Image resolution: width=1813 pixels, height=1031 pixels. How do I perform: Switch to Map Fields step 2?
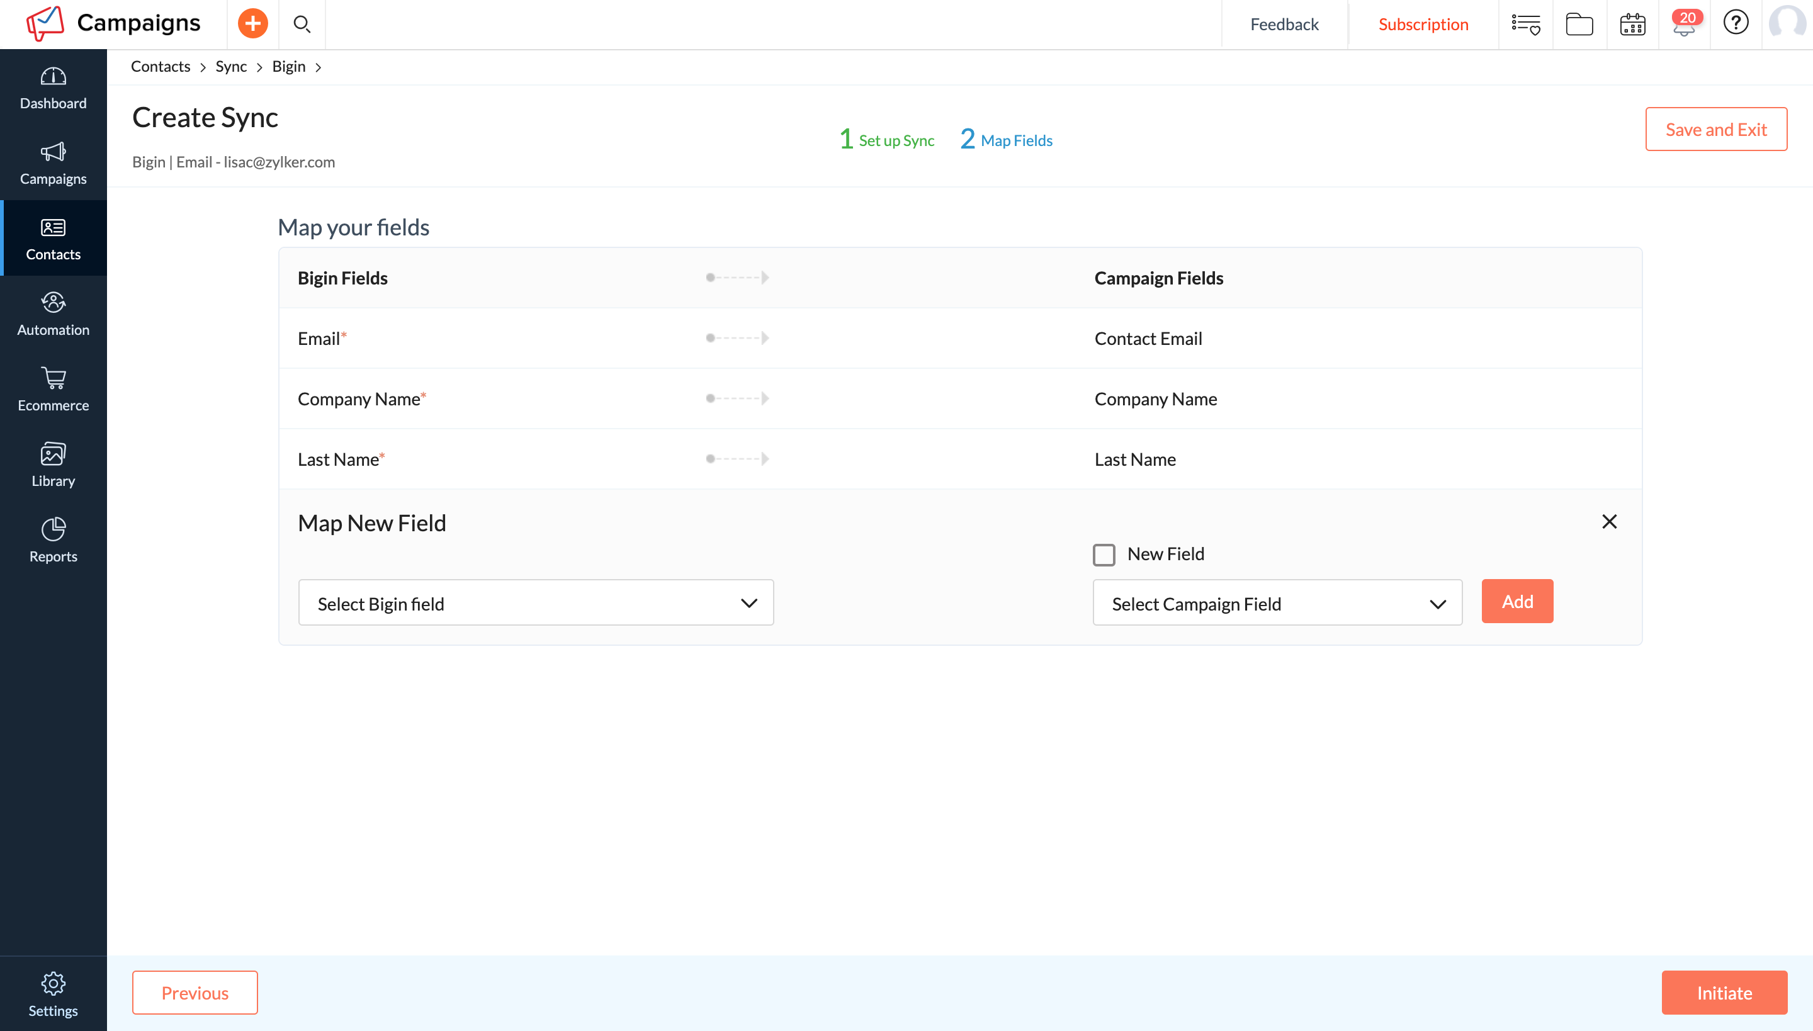coord(1006,138)
